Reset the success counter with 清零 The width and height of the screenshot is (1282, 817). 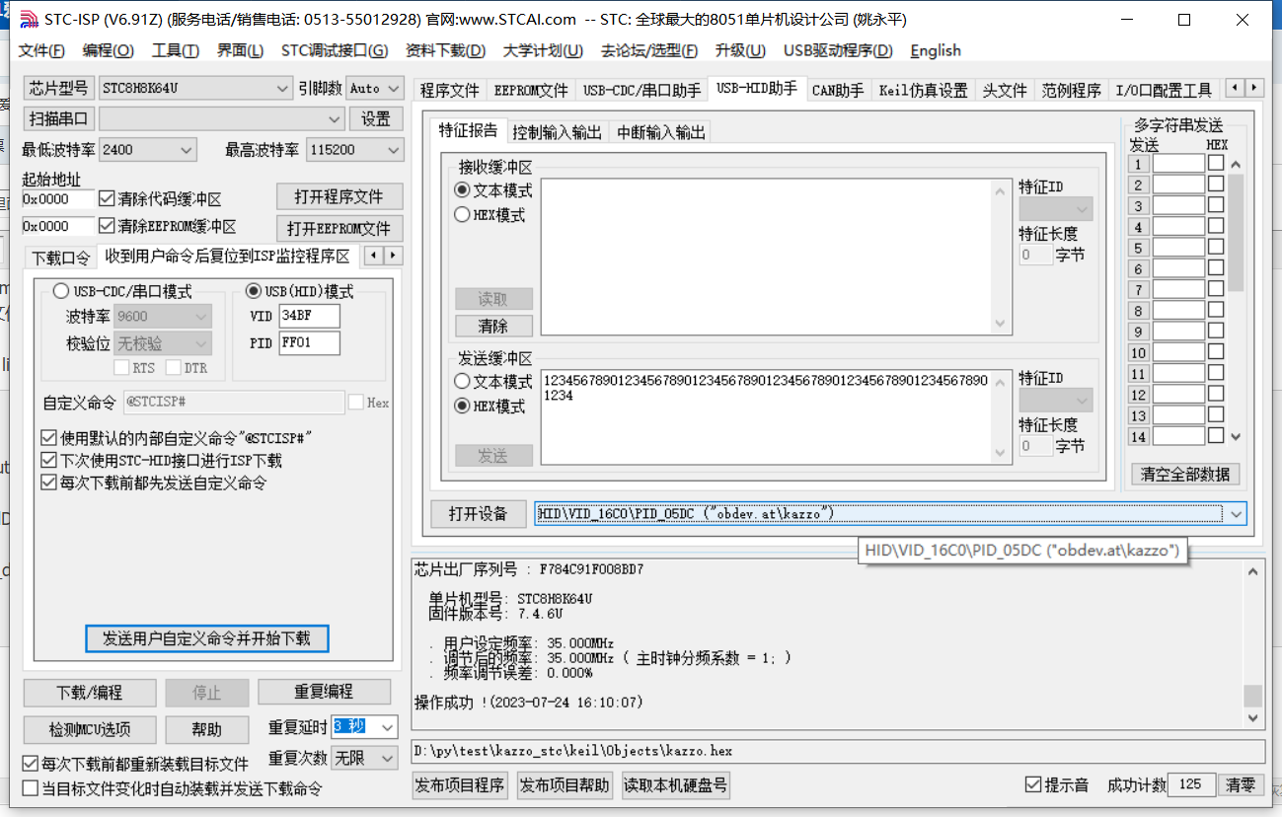coord(1242,785)
